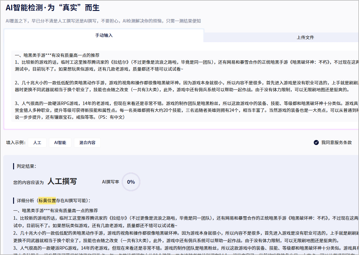Select the 混合内容 example button
The height and width of the screenshot is (255, 359).
pyautogui.click(x=87, y=143)
